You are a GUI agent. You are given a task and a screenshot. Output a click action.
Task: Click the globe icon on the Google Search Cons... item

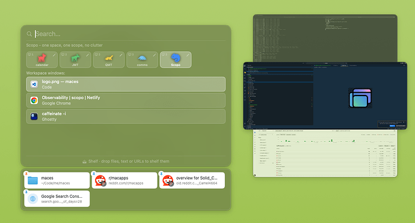coord(33,199)
